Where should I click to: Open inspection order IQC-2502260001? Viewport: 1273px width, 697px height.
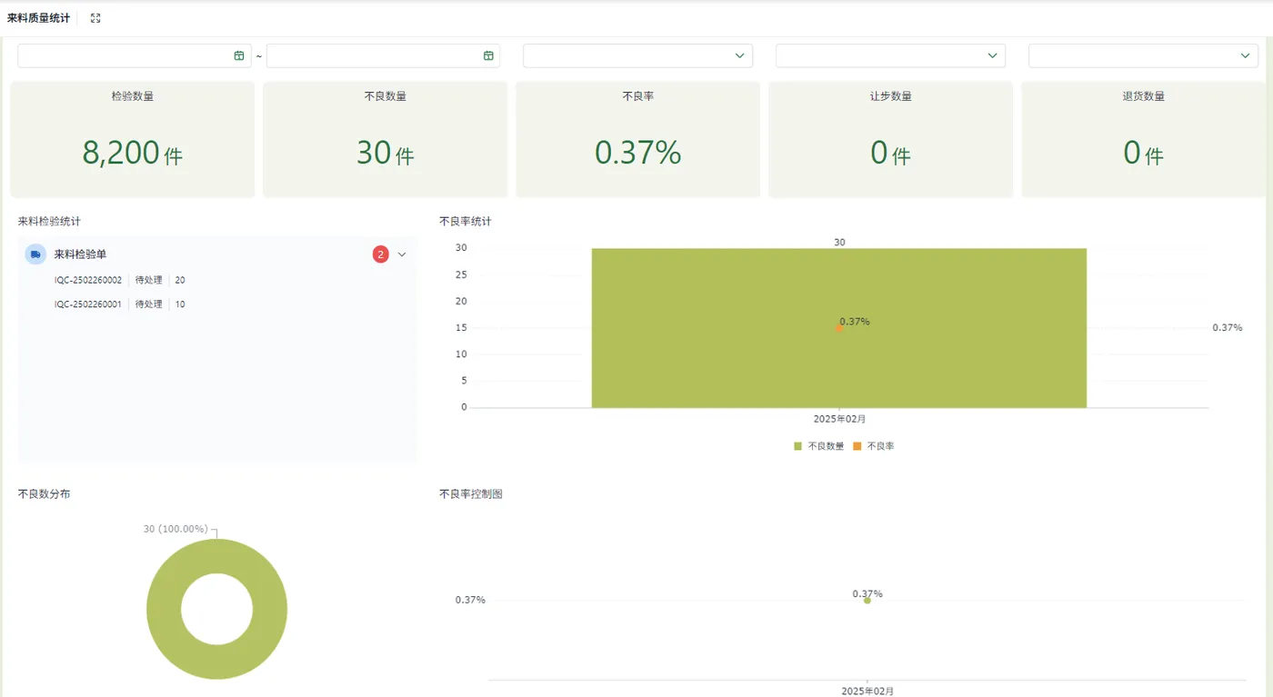(x=88, y=304)
